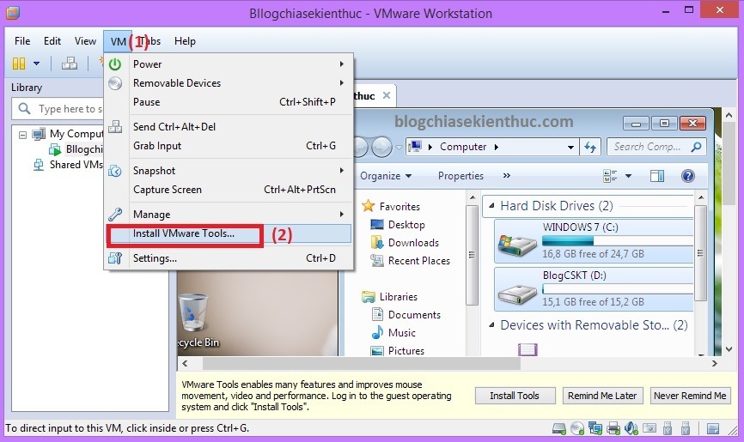
Task: Open the Help menu
Action: (185, 41)
